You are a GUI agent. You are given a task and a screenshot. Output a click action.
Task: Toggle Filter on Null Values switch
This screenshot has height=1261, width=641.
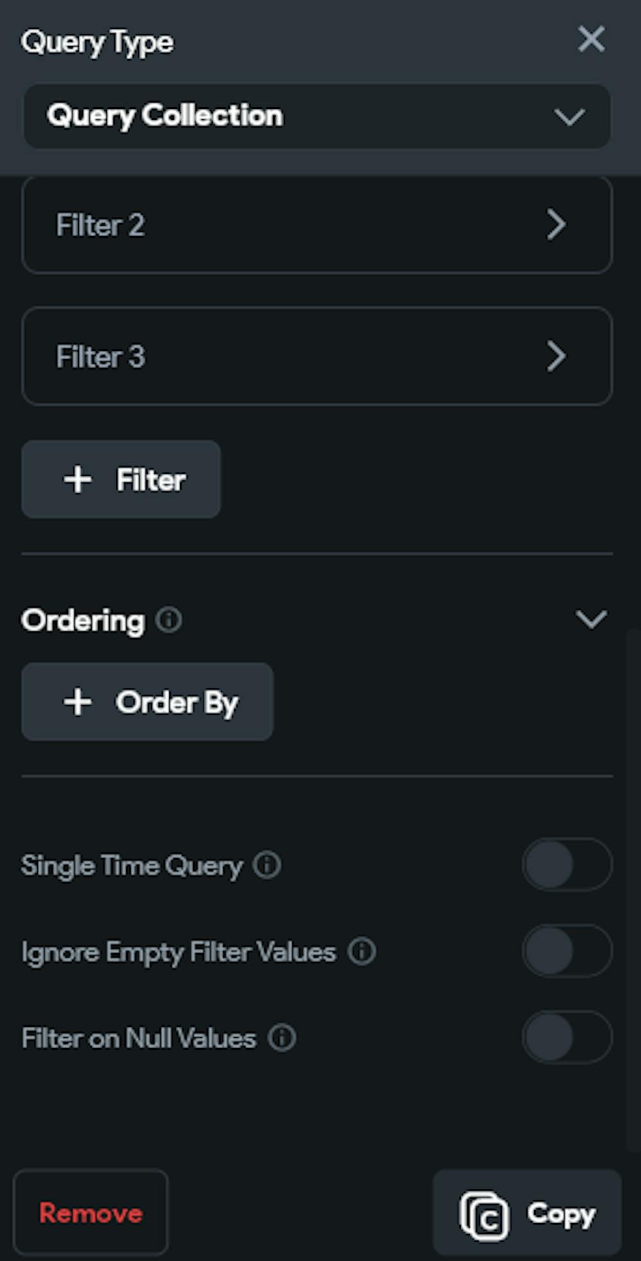coord(567,1037)
